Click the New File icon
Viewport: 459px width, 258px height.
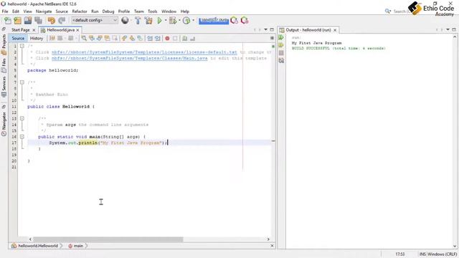click(x=8, y=21)
